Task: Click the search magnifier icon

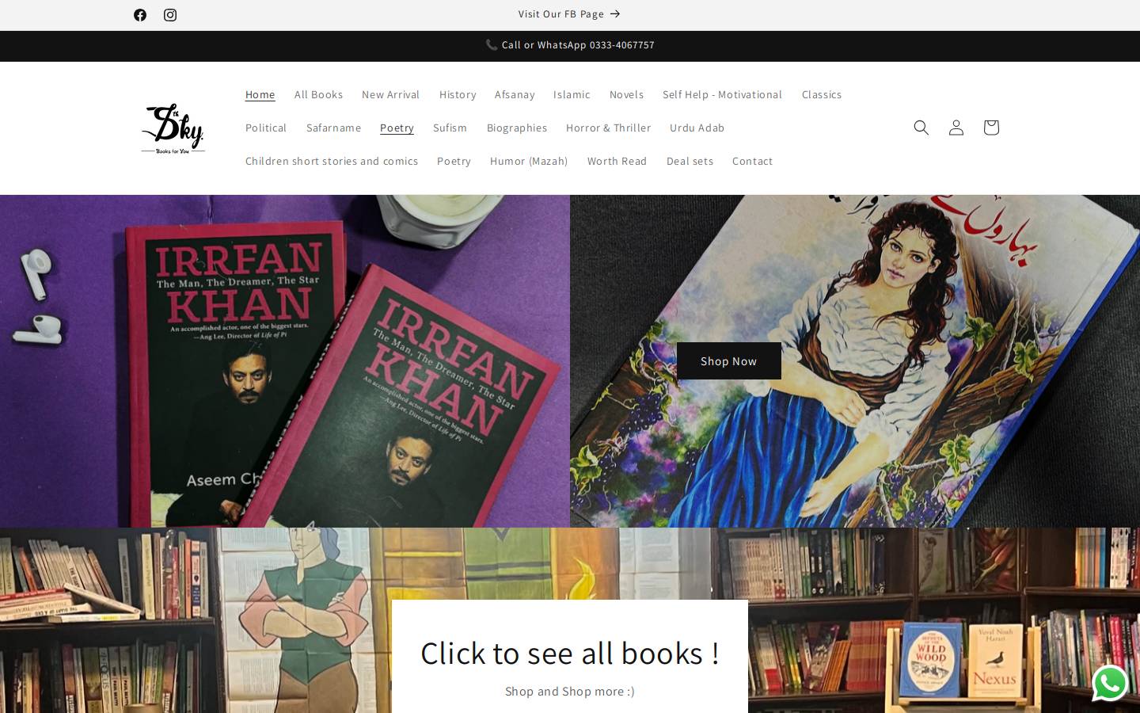Action: 921,128
